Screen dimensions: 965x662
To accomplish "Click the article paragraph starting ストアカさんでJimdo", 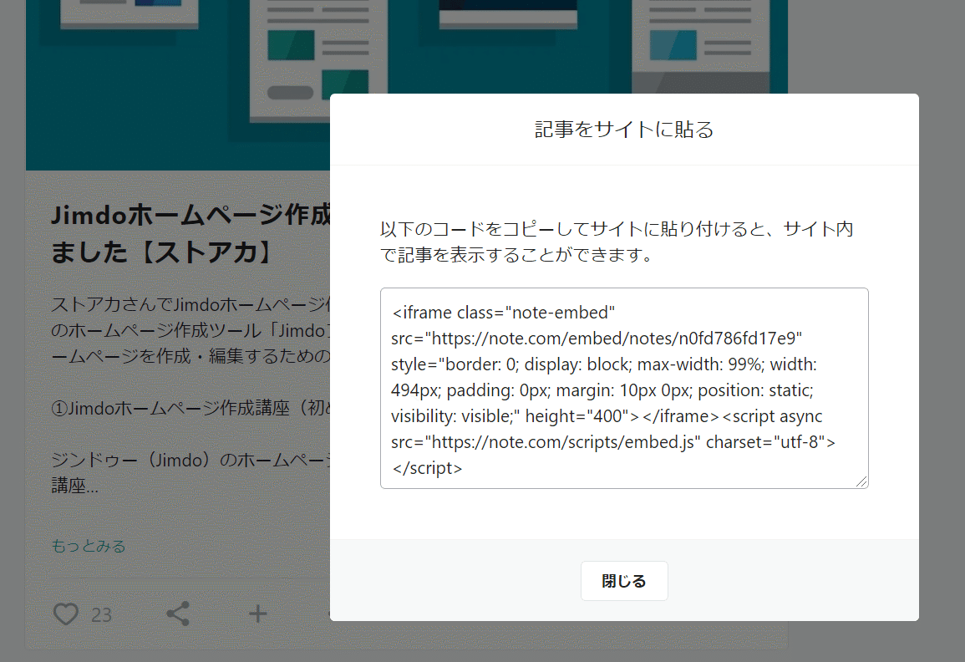I will [190, 330].
